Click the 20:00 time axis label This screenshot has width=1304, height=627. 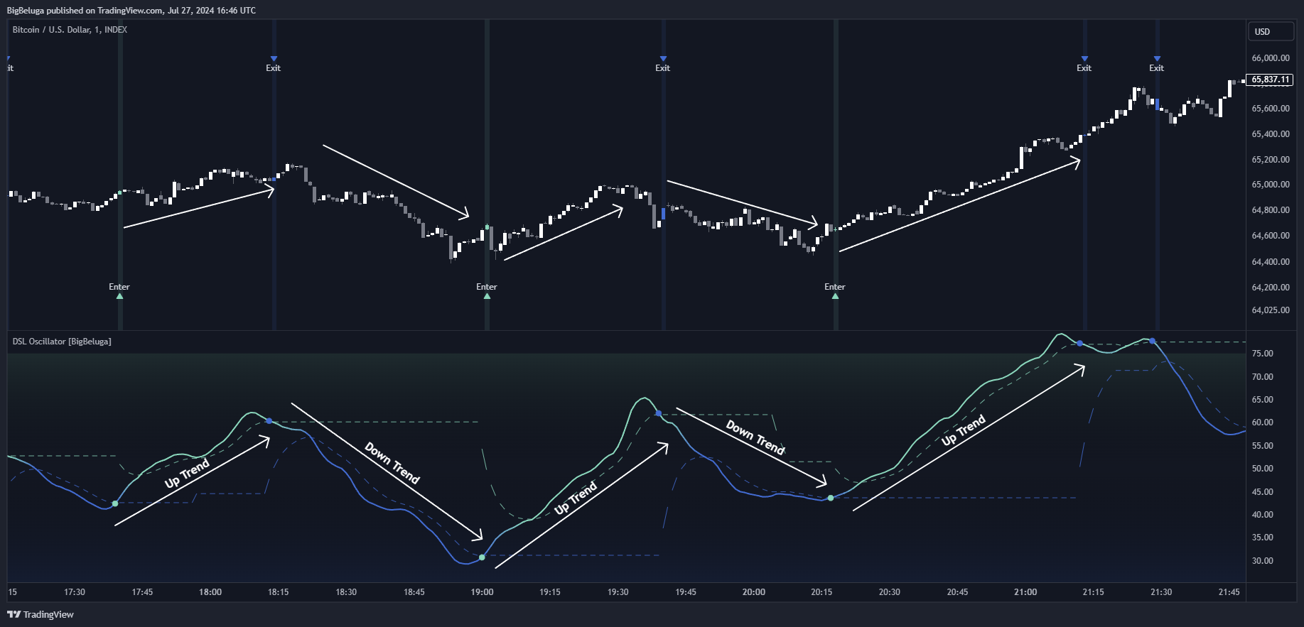point(754,592)
